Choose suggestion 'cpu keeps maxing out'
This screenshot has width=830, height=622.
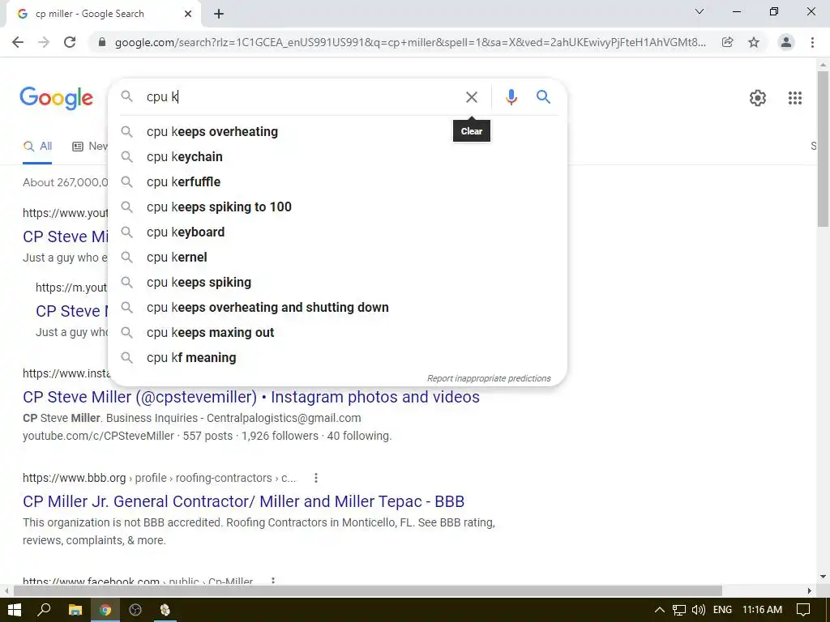(x=337, y=333)
